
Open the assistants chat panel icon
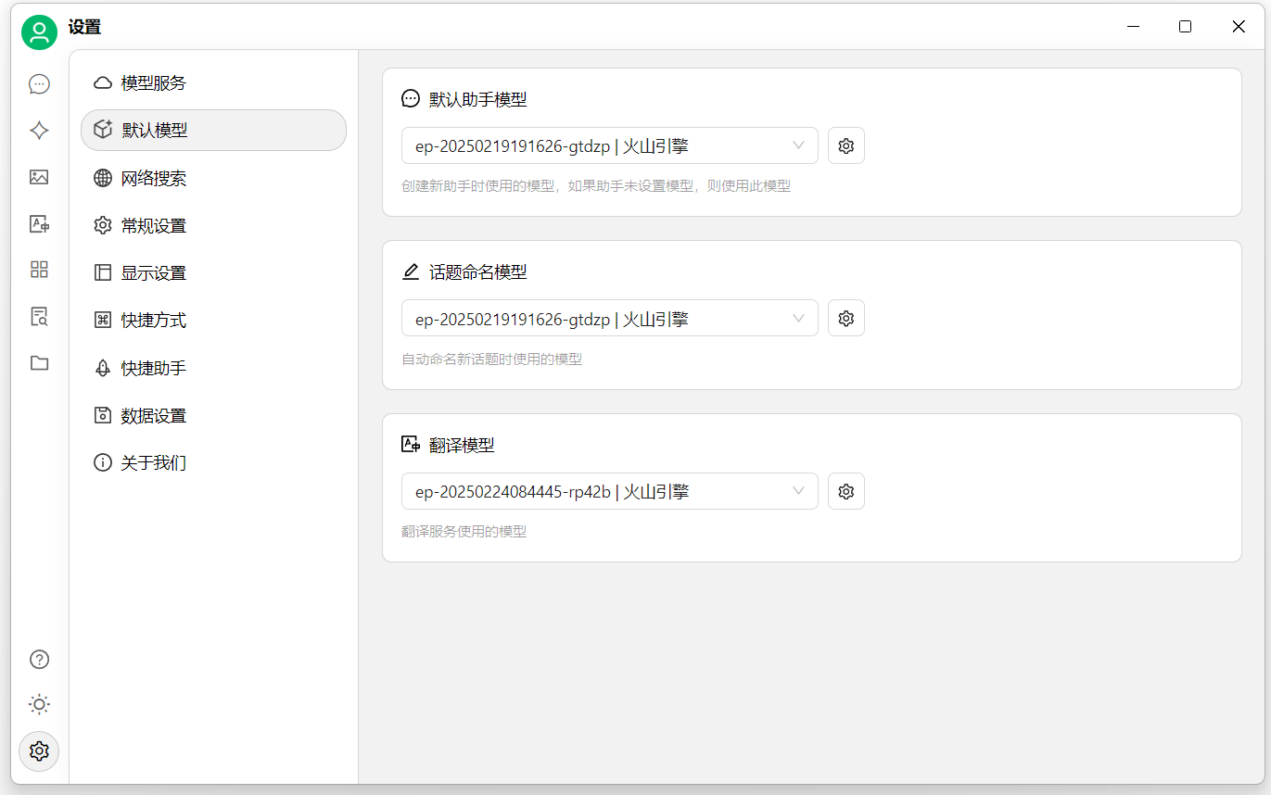(39, 83)
